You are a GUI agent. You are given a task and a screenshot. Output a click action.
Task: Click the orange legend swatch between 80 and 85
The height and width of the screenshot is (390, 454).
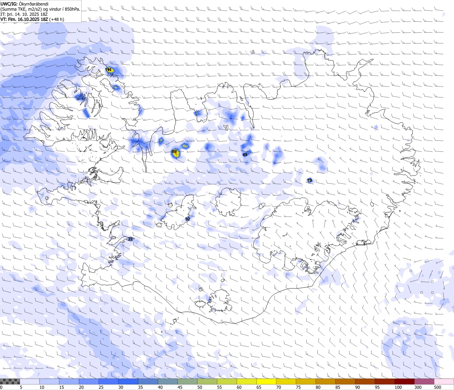[326, 381]
